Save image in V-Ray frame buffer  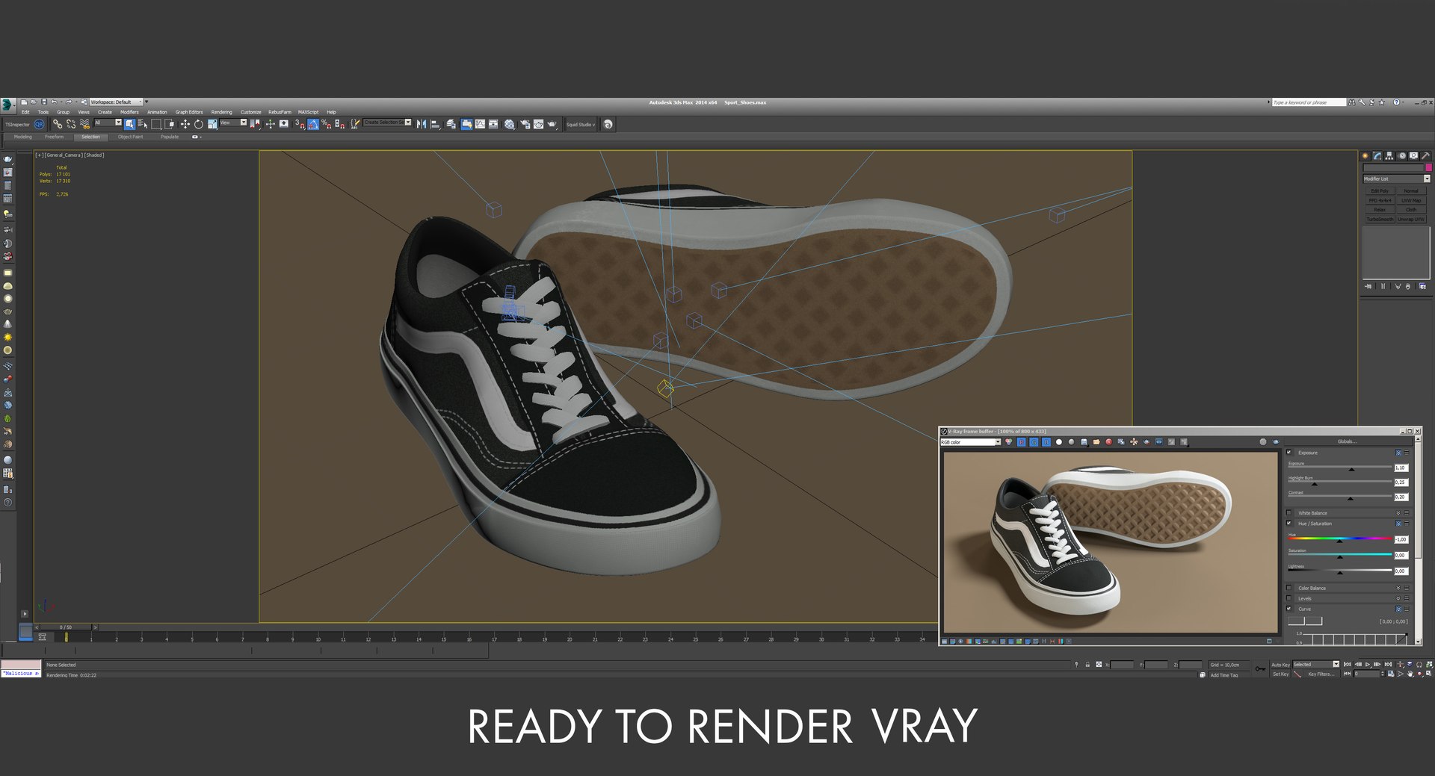[x=1084, y=442]
